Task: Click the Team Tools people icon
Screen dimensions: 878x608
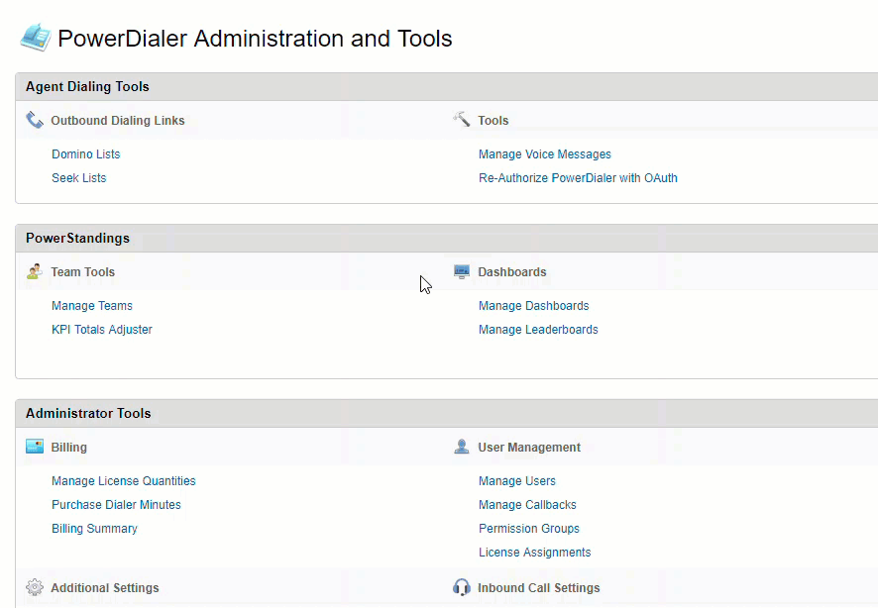Action: (x=33, y=271)
